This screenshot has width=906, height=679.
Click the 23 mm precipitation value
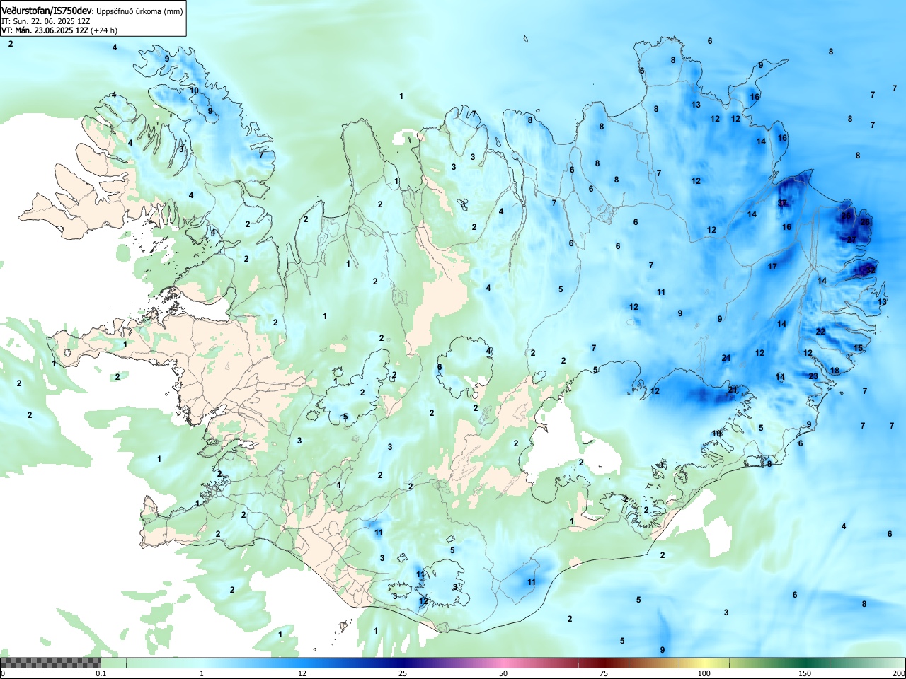coord(813,376)
